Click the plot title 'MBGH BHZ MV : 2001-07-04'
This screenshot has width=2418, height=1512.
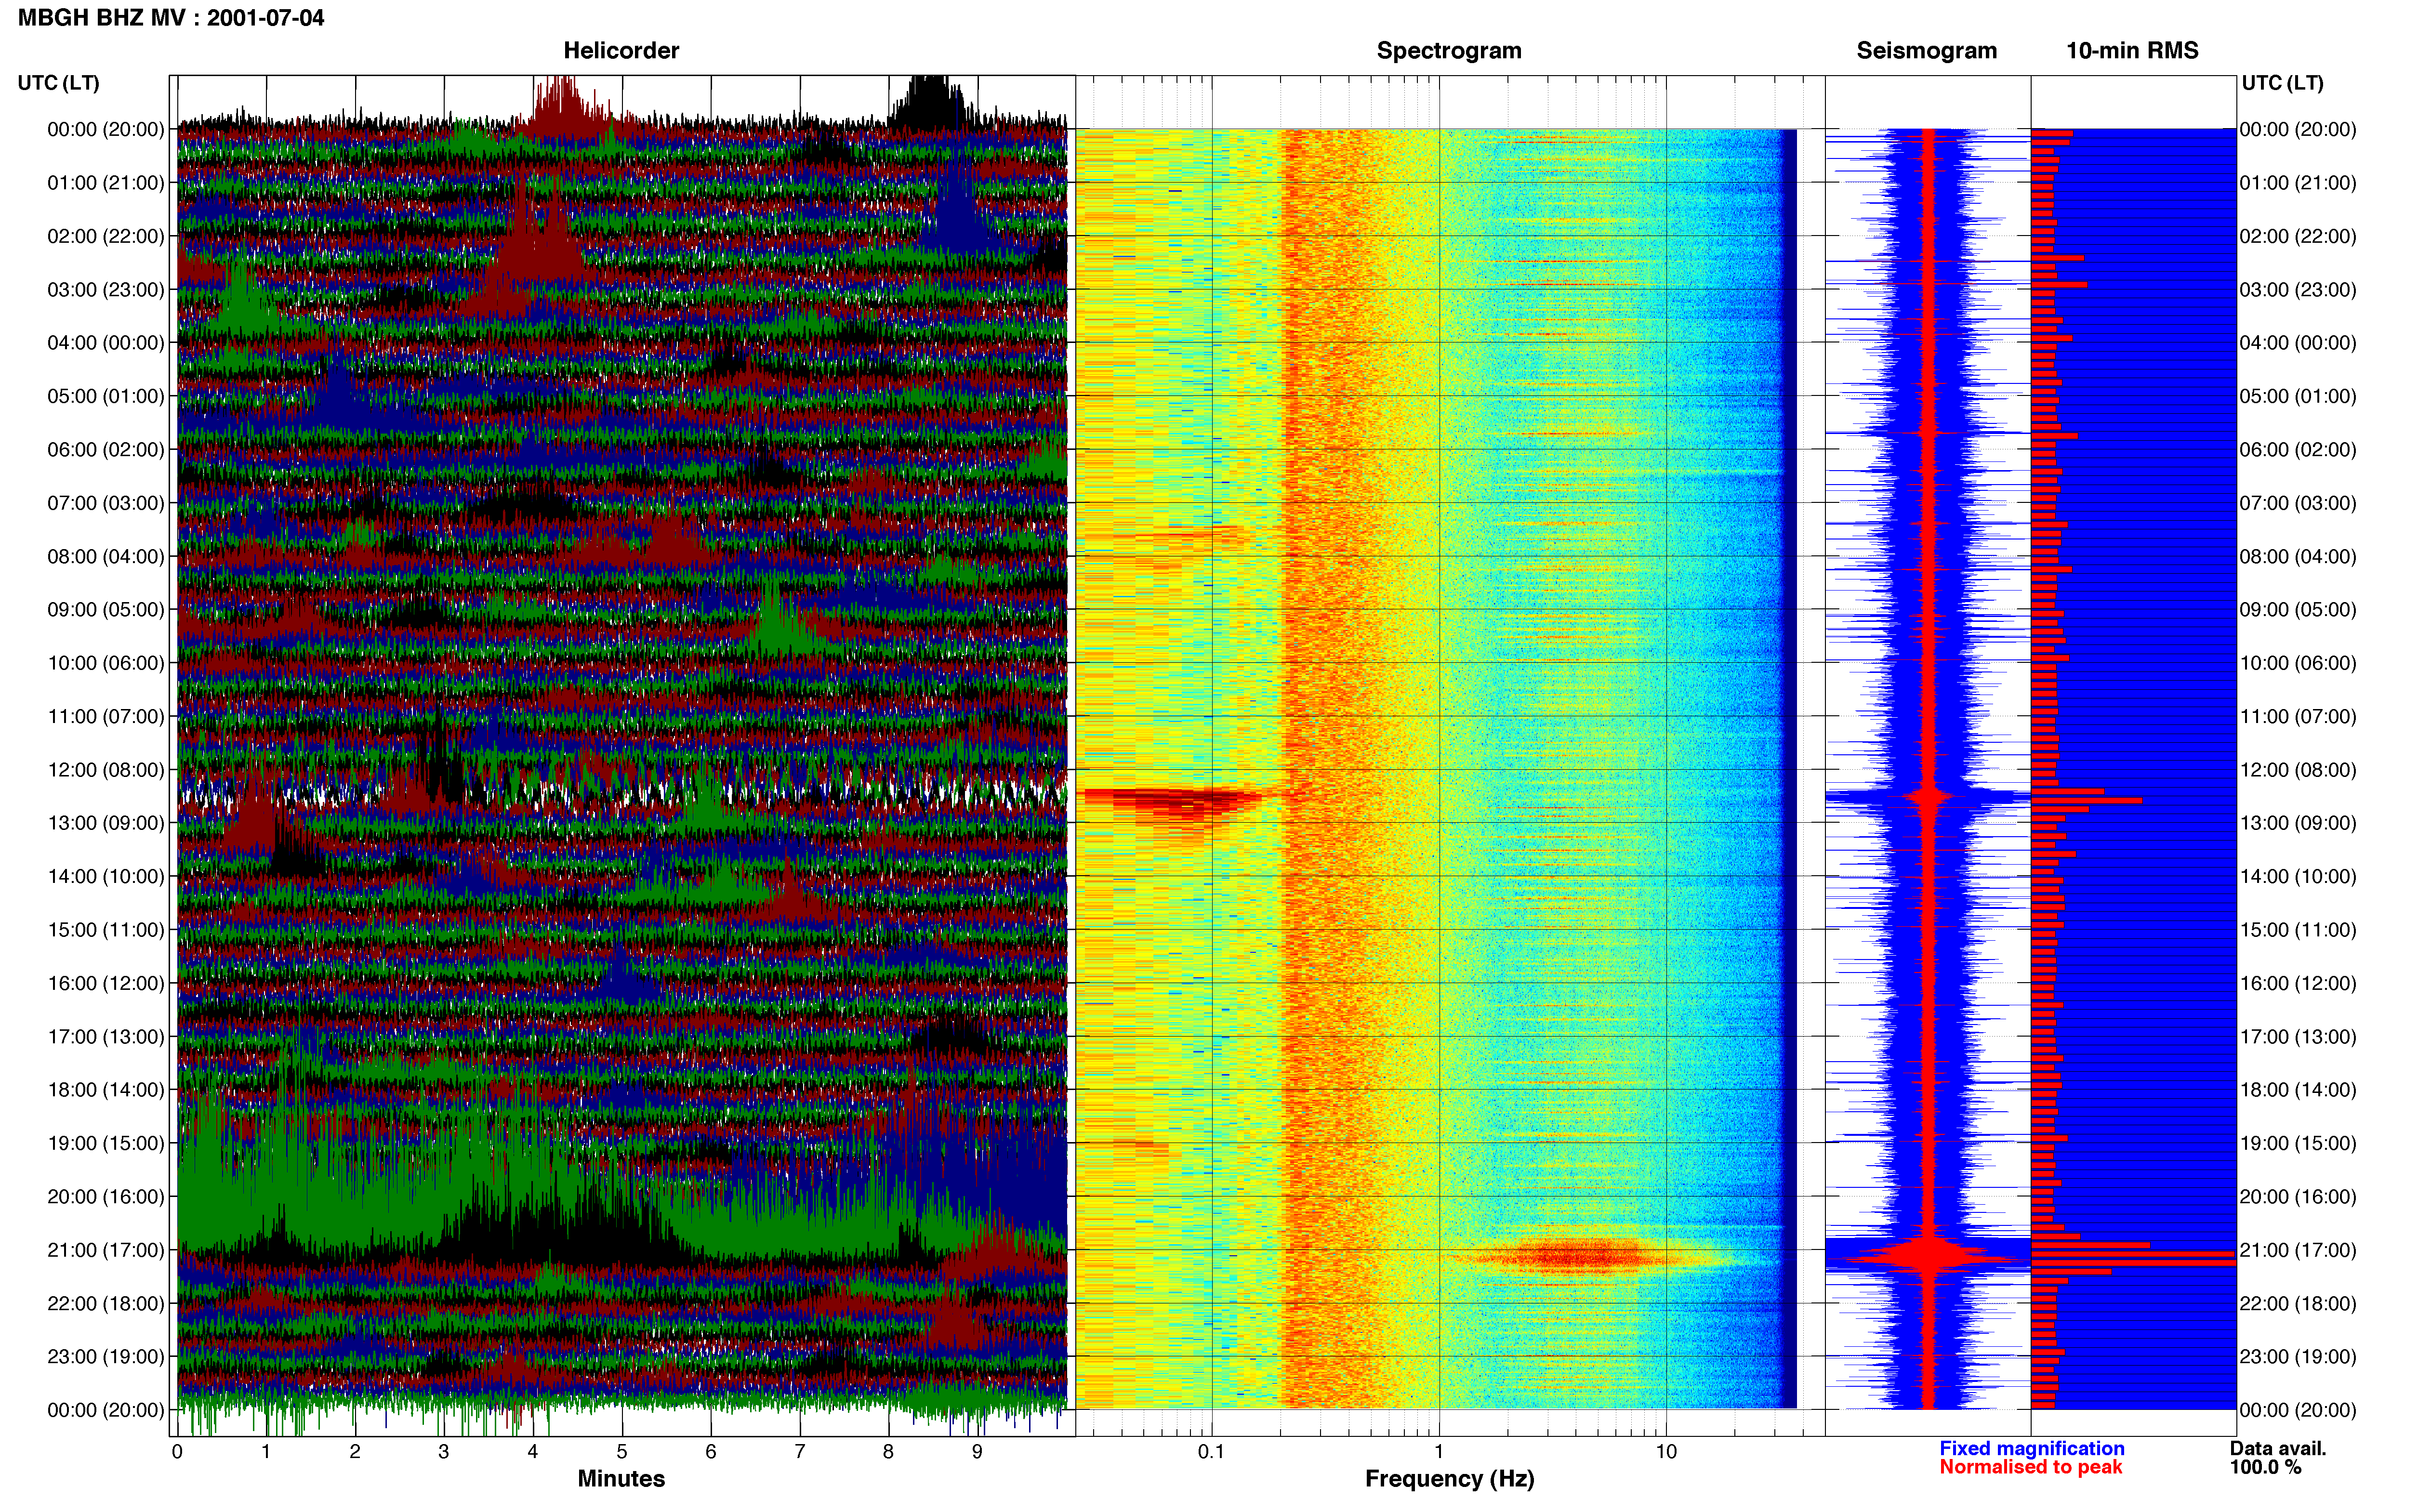click(x=171, y=18)
